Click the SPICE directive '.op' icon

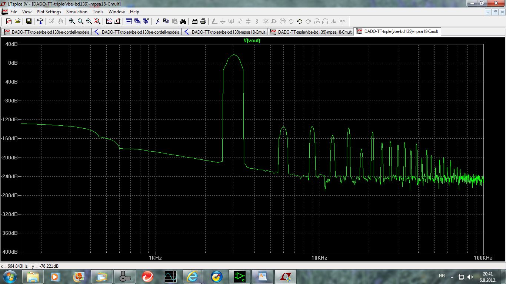pos(342,21)
